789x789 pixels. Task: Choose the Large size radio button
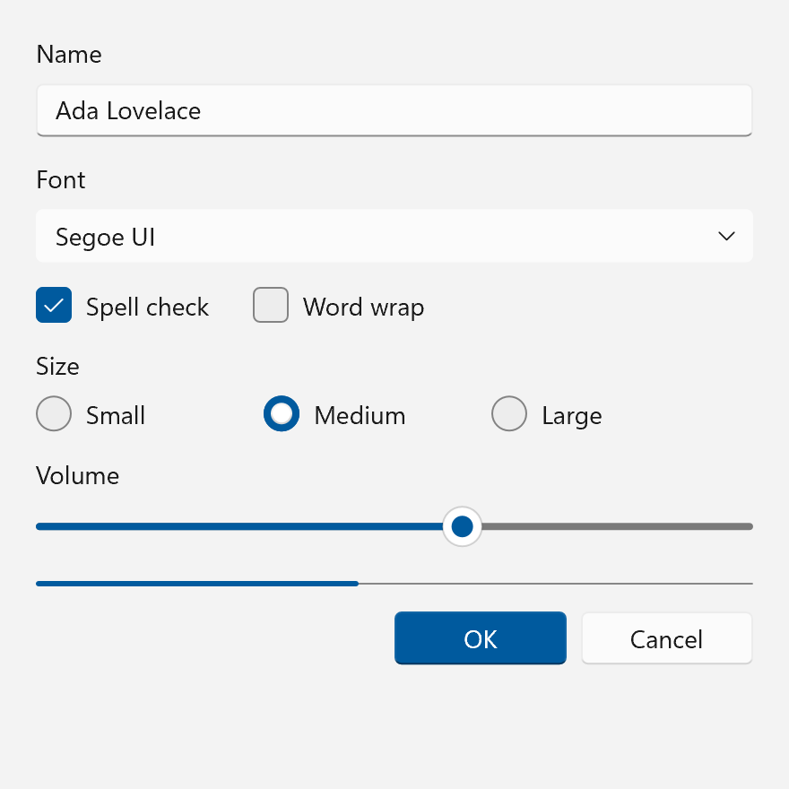click(509, 413)
